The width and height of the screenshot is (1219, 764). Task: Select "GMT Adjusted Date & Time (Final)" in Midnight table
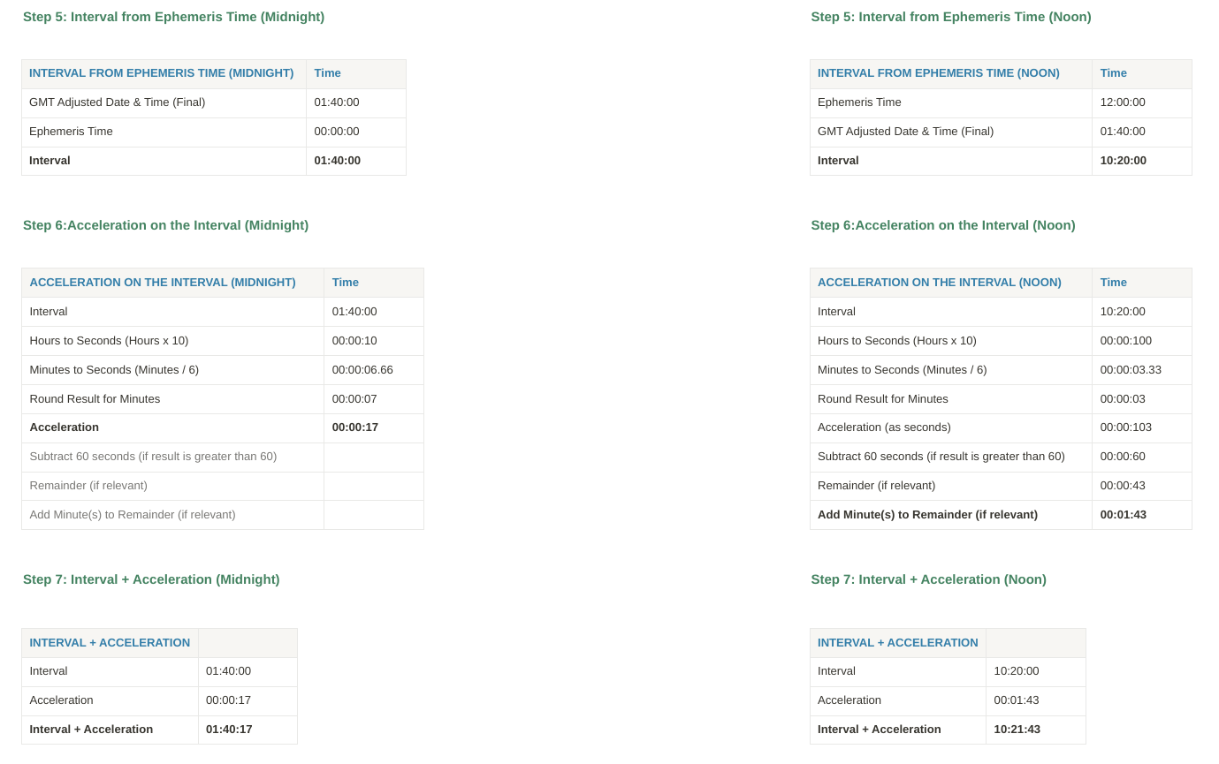[x=118, y=102]
